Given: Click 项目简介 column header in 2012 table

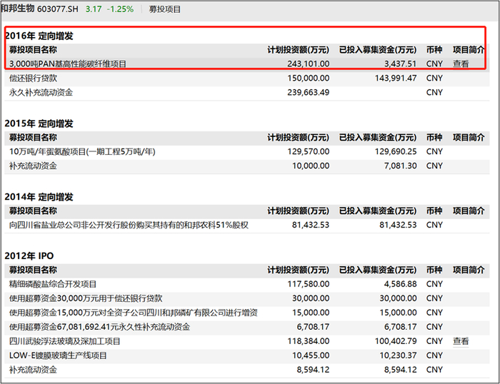Looking at the screenshot, I should click(x=469, y=271).
